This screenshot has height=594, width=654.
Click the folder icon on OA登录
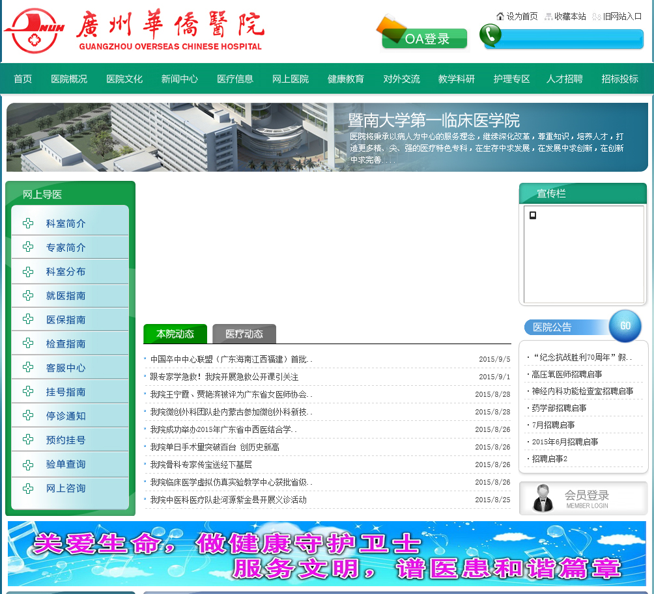click(391, 27)
